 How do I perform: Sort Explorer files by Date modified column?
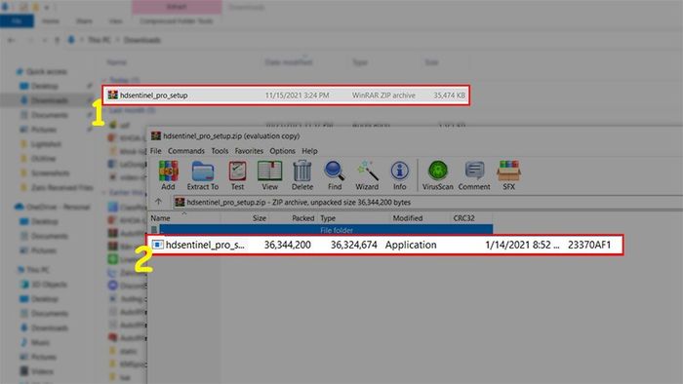click(x=289, y=62)
